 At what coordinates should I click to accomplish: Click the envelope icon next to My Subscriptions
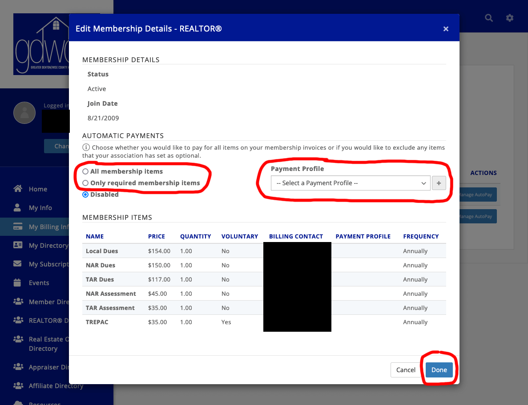click(18, 264)
